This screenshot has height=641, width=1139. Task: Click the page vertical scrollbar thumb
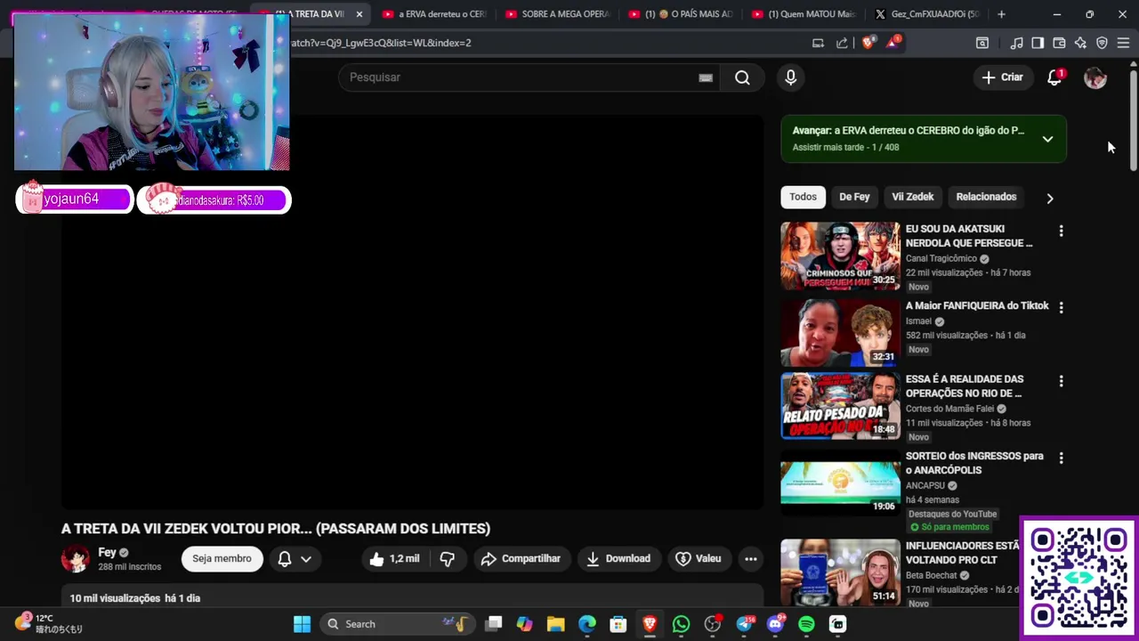tap(1133, 120)
